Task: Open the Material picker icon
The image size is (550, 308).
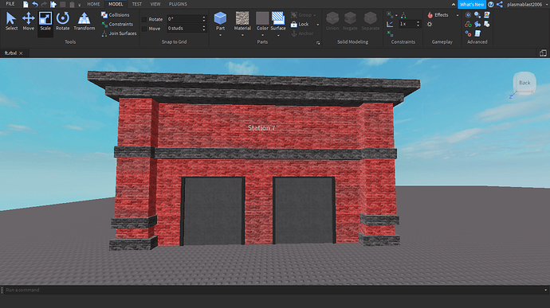Action: (242, 18)
